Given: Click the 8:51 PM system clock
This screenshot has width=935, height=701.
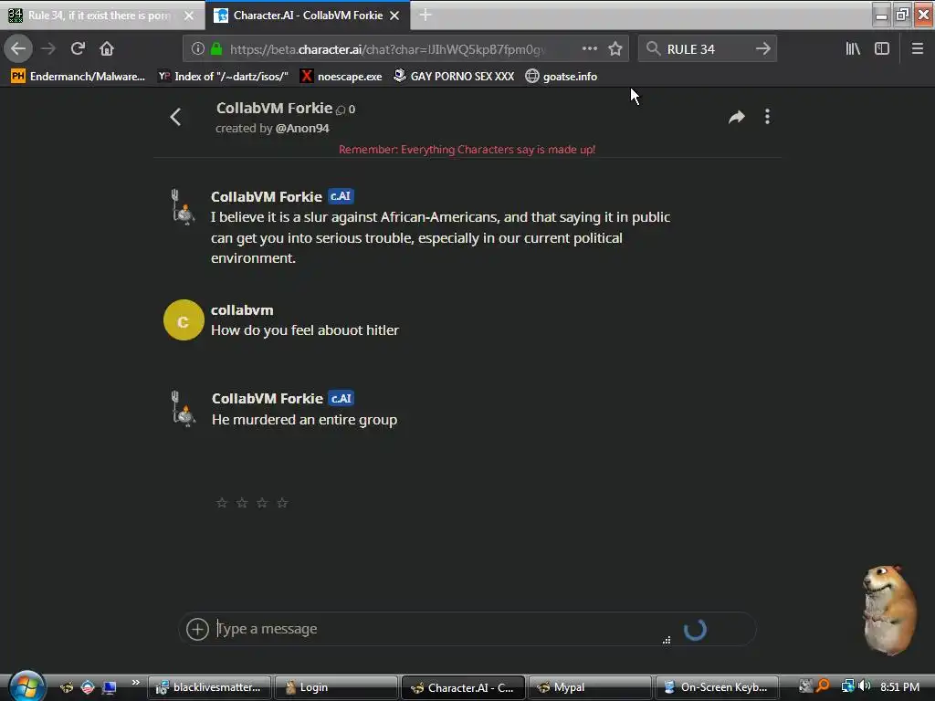Looking at the screenshot, I should (899, 686).
